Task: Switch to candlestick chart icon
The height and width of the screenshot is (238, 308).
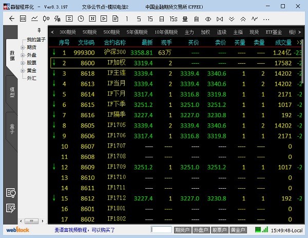Action: (x=46, y=19)
